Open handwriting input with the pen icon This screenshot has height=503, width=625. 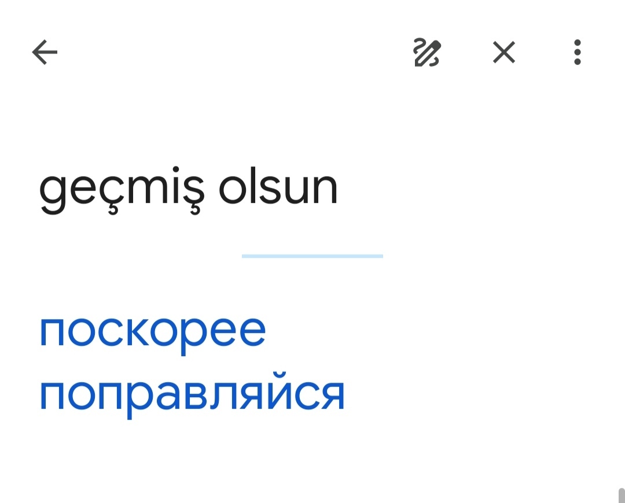(x=427, y=53)
